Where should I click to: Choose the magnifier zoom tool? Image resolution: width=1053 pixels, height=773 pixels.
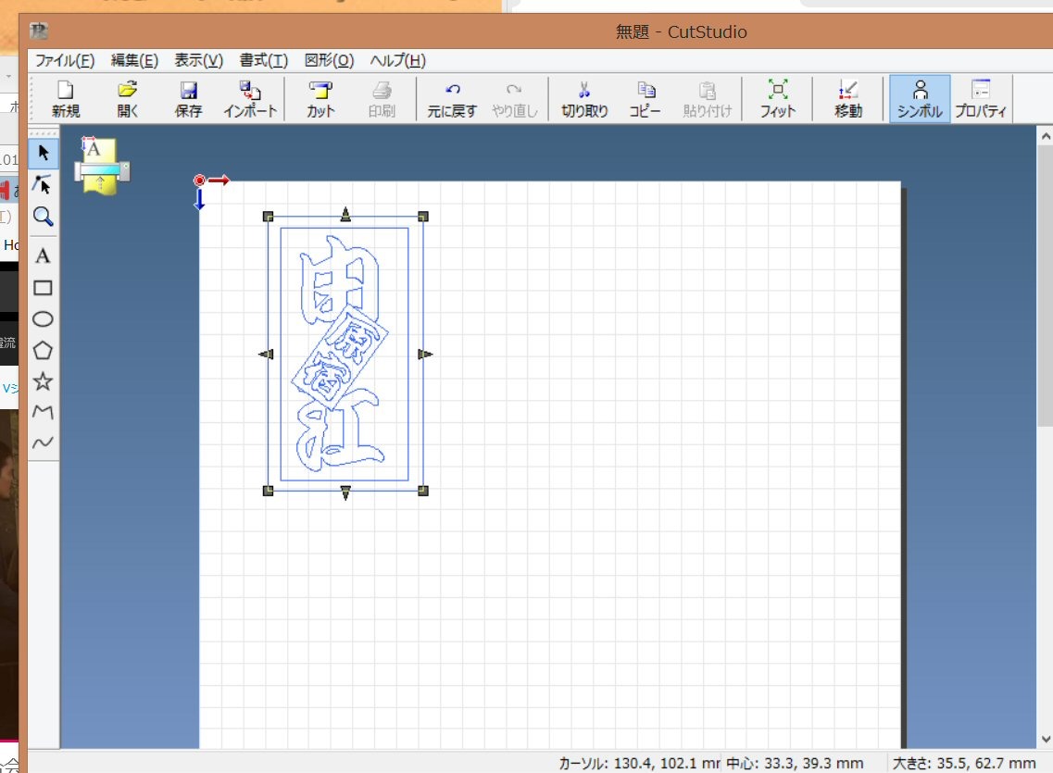[x=43, y=216]
